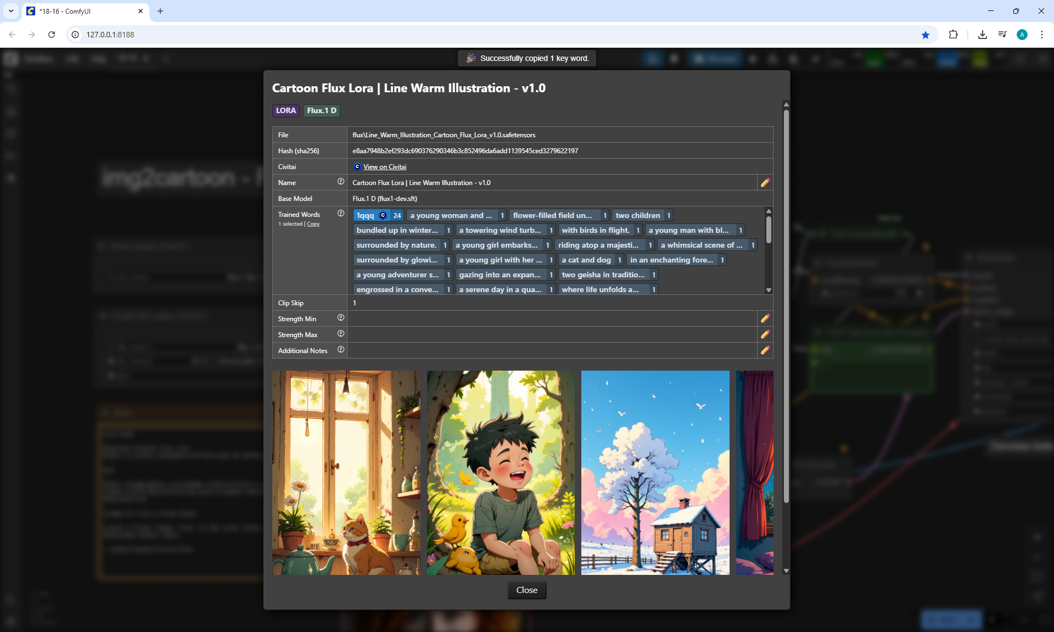Edit the Name field with its pencil icon

765,183
